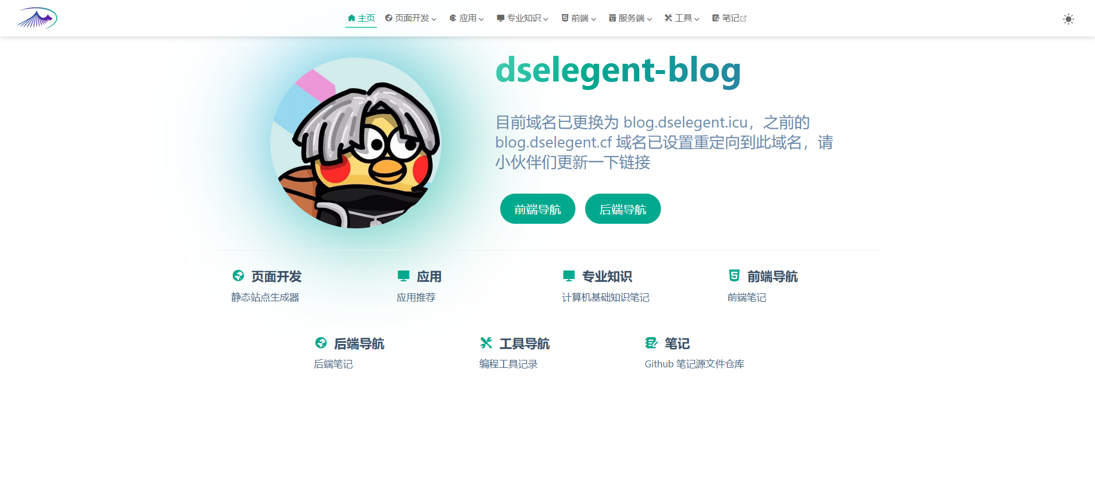Click the 后端导航 green button

click(x=623, y=209)
